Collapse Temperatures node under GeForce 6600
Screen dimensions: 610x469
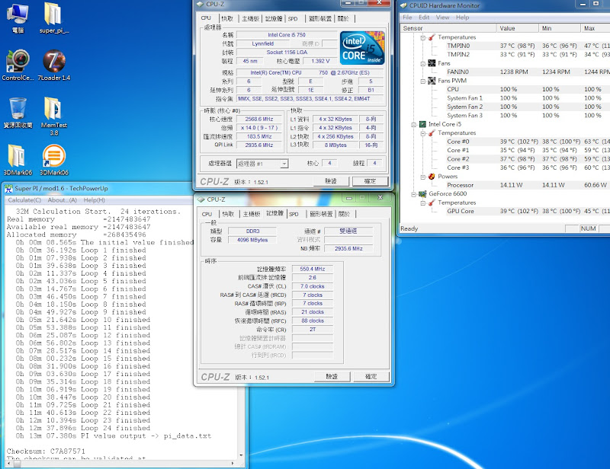tap(423, 203)
